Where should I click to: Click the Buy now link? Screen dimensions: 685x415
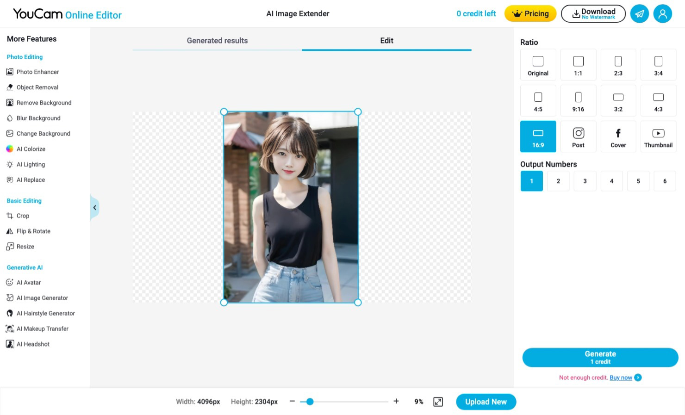[x=621, y=378]
